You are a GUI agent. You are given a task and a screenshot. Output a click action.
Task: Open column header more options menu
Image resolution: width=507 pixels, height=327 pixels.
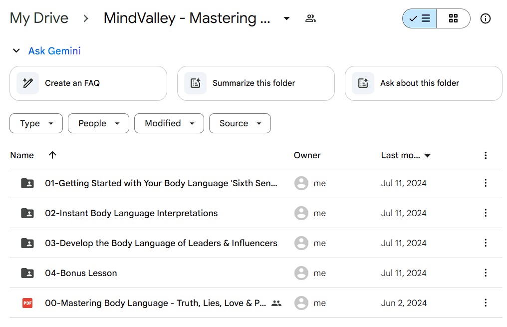click(x=486, y=155)
